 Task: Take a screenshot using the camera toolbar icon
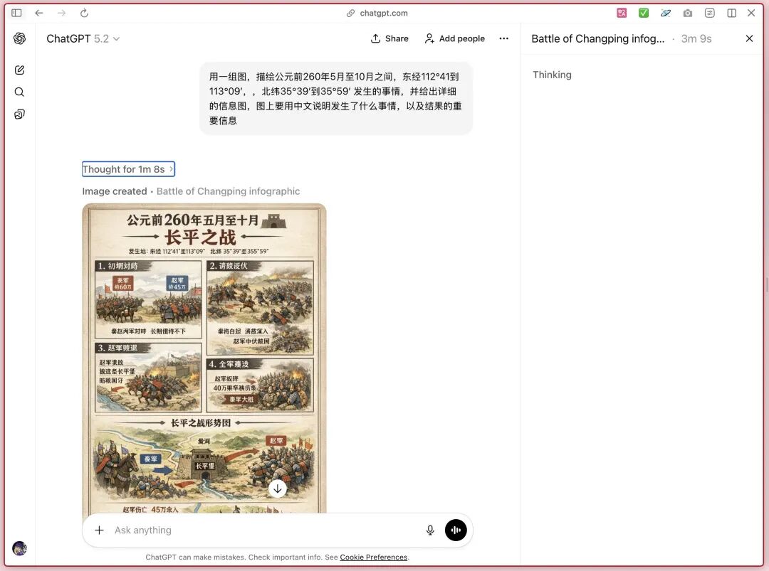(x=688, y=13)
